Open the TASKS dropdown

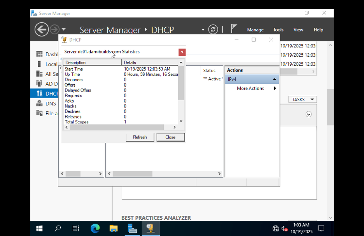point(303,99)
